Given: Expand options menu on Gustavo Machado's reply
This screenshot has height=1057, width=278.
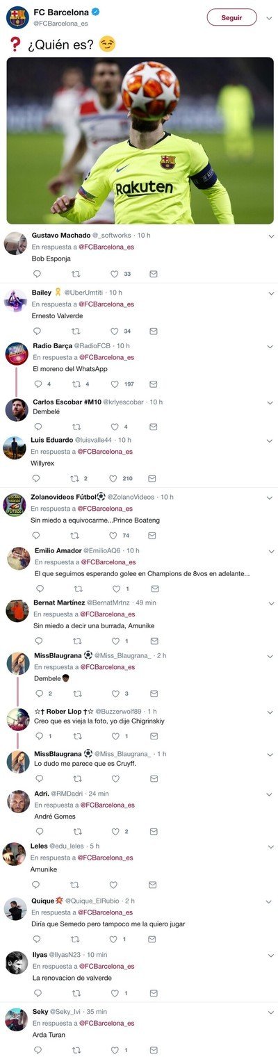Looking at the screenshot, I should [x=270, y=236].
